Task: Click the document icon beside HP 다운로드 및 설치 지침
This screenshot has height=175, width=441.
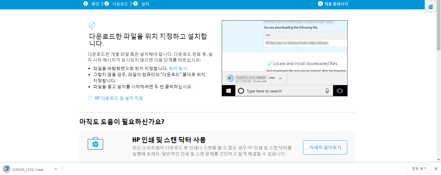Action: (x=90, y=98)
